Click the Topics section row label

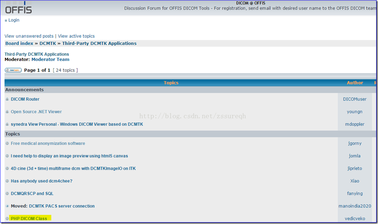coord(13,134)
